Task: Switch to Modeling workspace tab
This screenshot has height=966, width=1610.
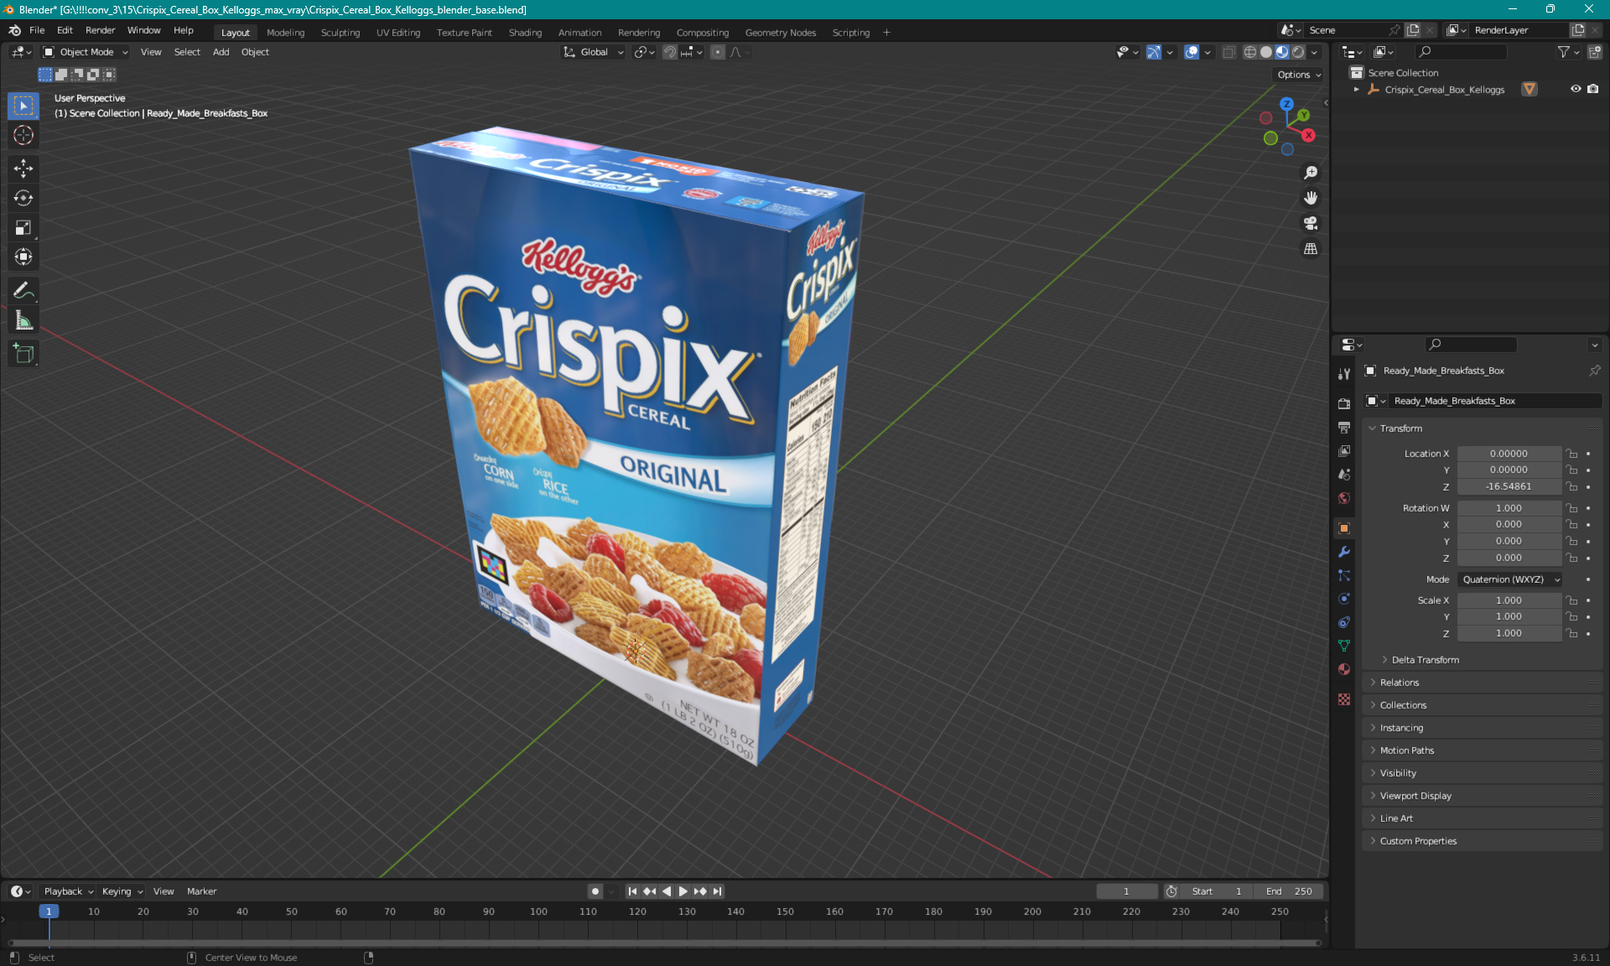Action: [285, 33]
